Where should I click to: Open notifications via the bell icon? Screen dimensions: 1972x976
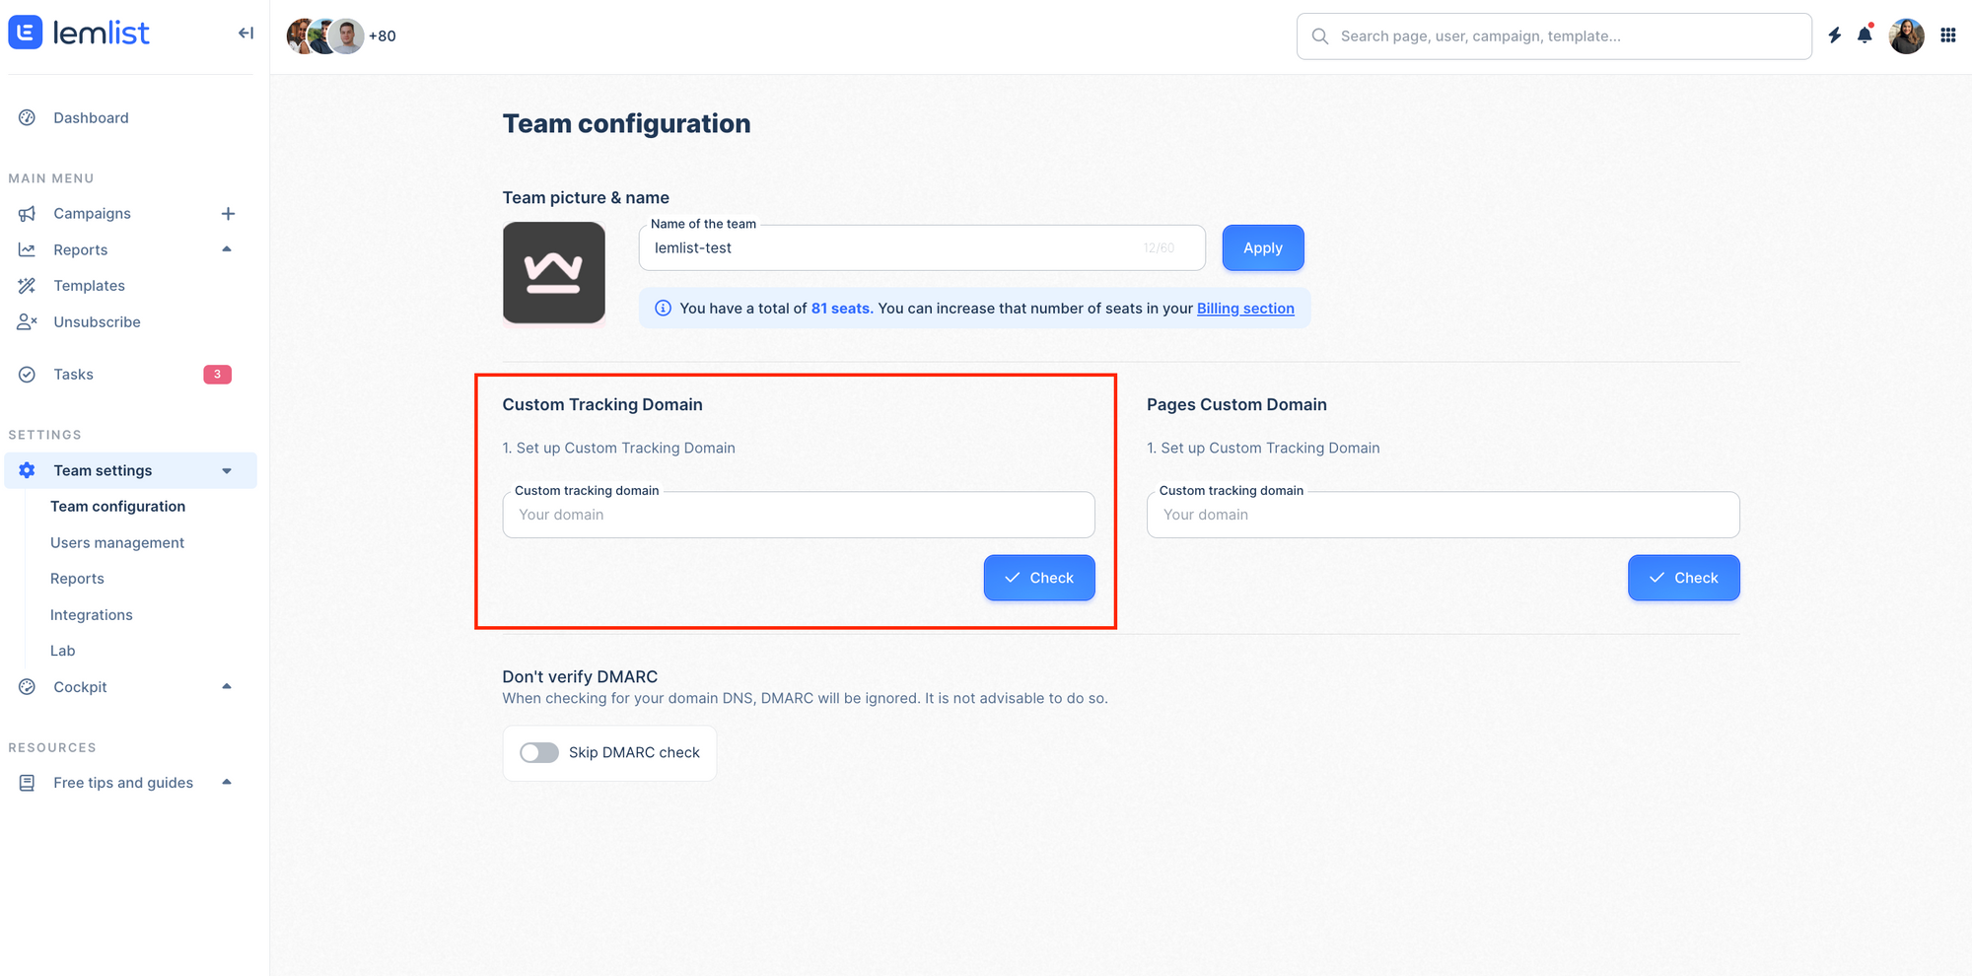[x=1866, y=35]
